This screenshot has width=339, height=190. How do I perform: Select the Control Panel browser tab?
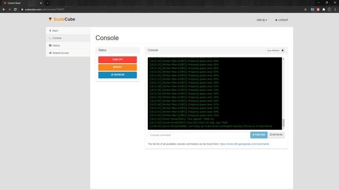(22, 3)
